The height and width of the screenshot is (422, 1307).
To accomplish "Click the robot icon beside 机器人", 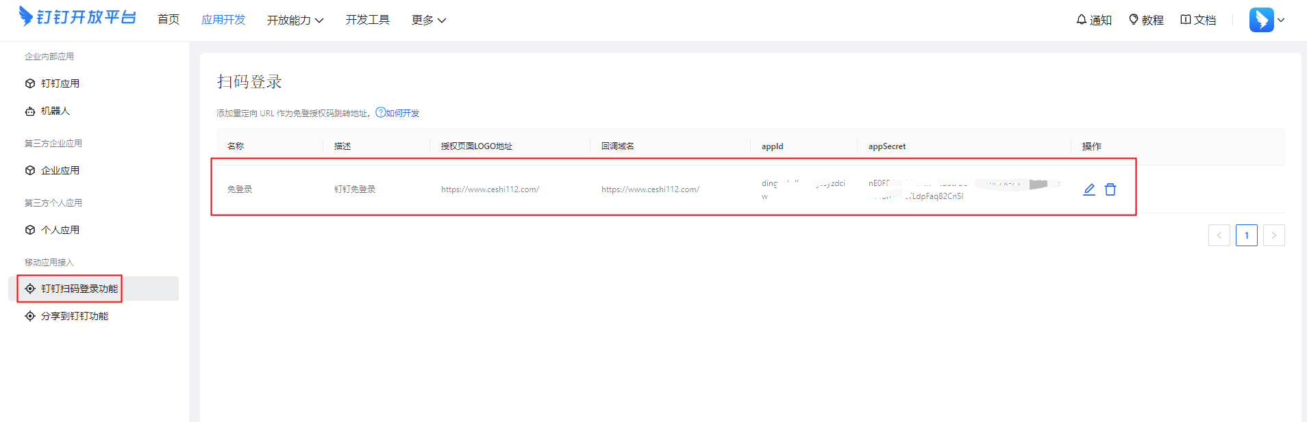I will [30, 111].
